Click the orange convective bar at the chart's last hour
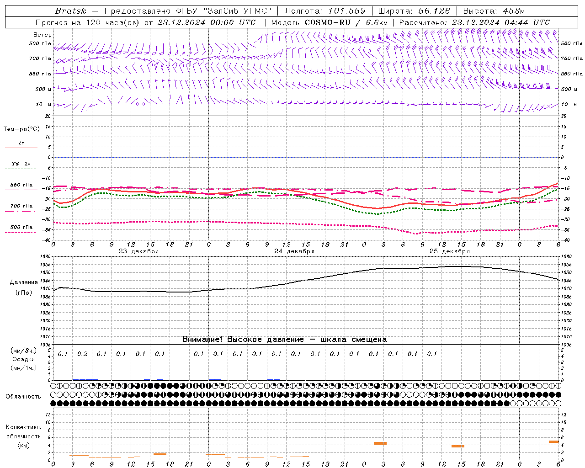Screen dimensions: 585x468 [x=554, y=441]
